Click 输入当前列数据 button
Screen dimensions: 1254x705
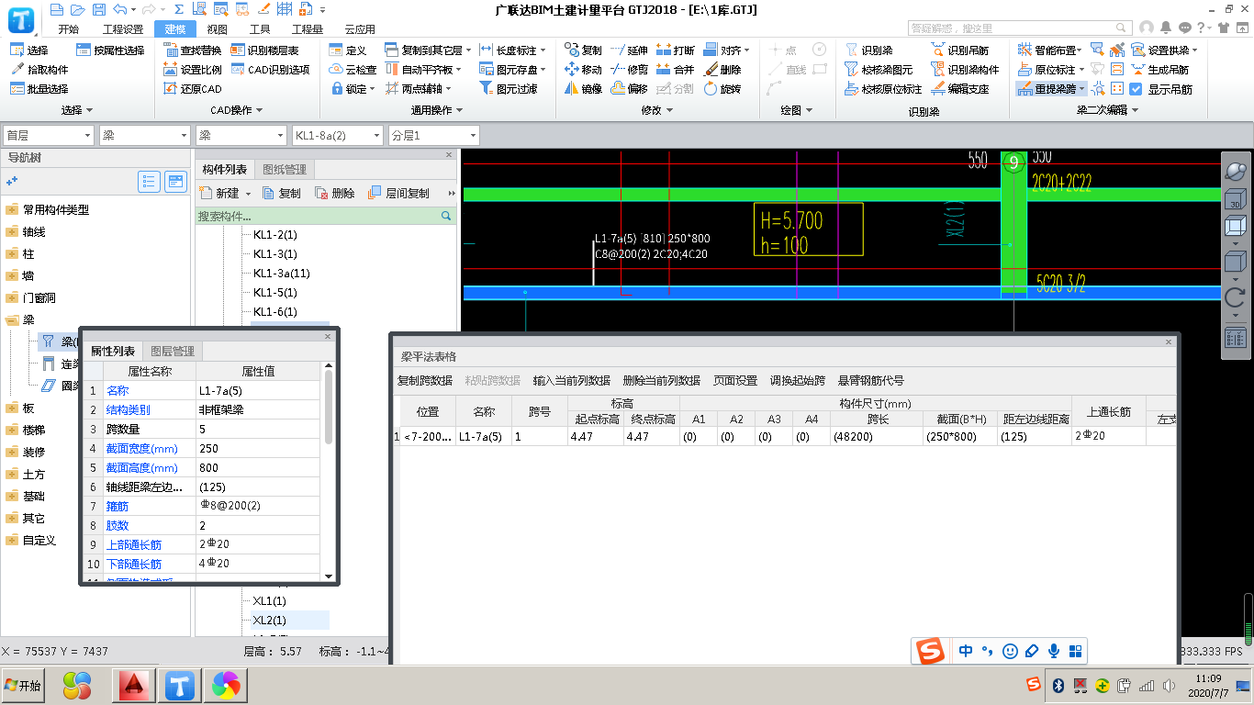[572, 381]
